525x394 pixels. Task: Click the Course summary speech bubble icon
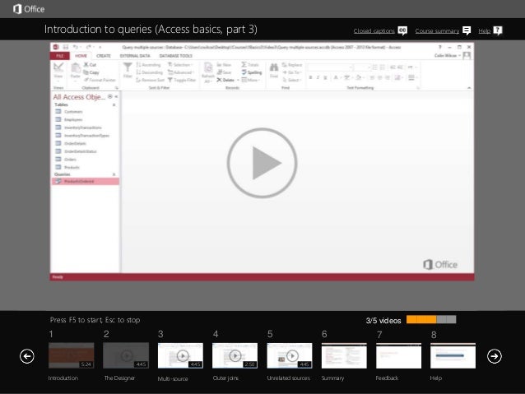(x=467, y=30)
